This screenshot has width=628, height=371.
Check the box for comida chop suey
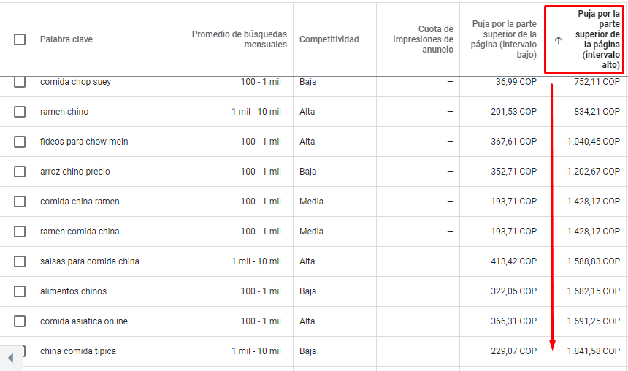(x=20, y=82)
